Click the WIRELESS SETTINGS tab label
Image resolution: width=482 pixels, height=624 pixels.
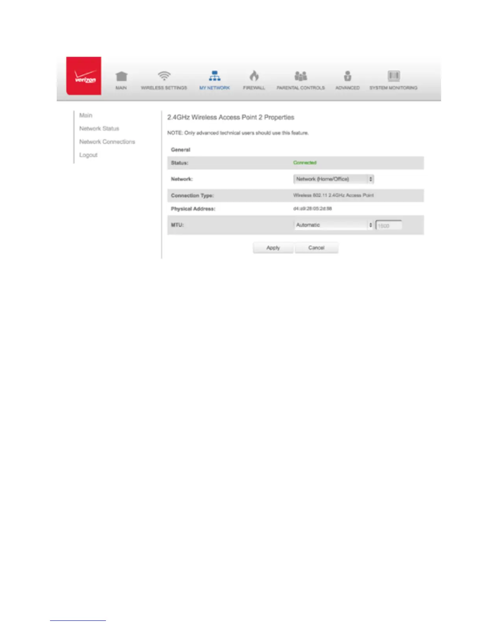point(164,88)
